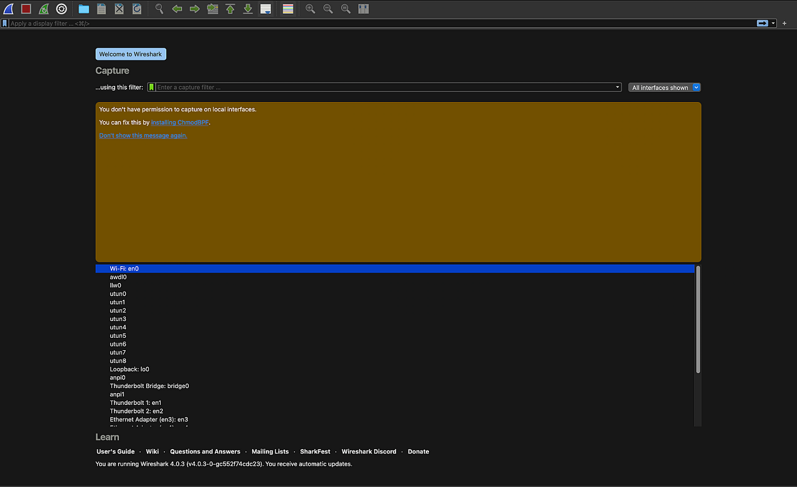This screenshot has height=487, width=797.
Task: Open the Mailing Lists link
Action: tap(270, 452)
